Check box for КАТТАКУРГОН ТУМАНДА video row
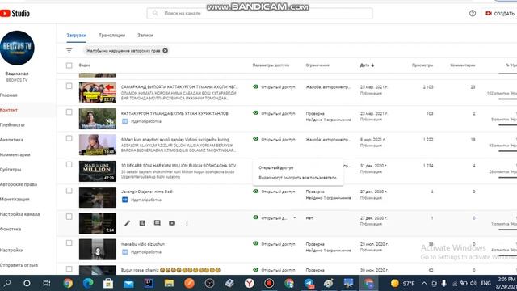This screenshot has height=291, width=517. click(x=69, y=112)
